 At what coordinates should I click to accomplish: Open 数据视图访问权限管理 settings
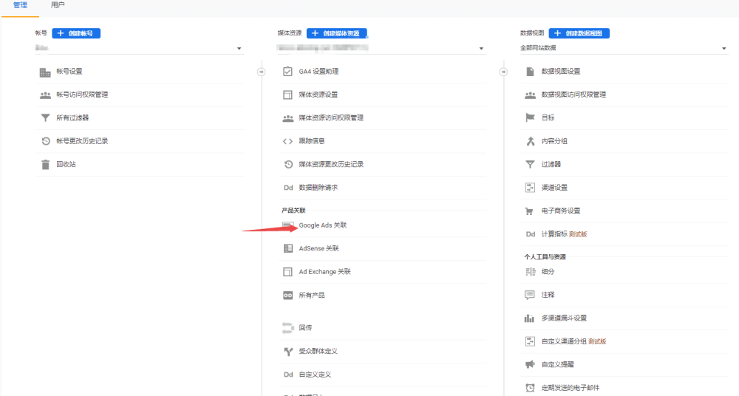pyautogui.click(x=573, y=95)
